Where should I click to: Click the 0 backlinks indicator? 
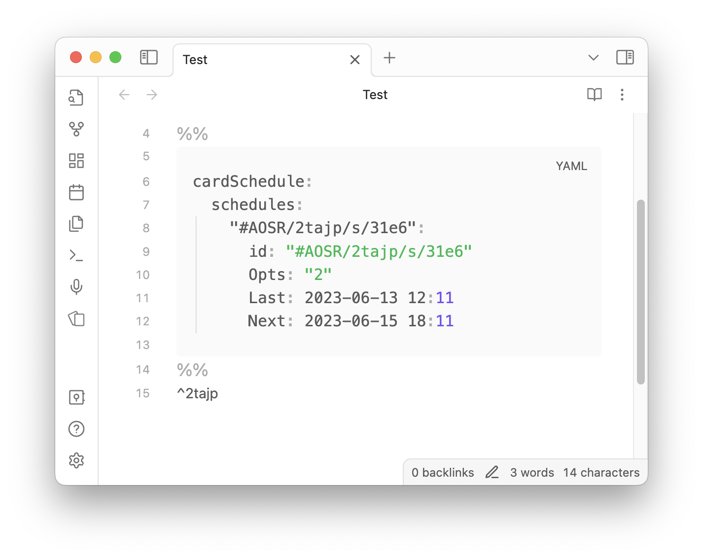click(x=443, y=472)
